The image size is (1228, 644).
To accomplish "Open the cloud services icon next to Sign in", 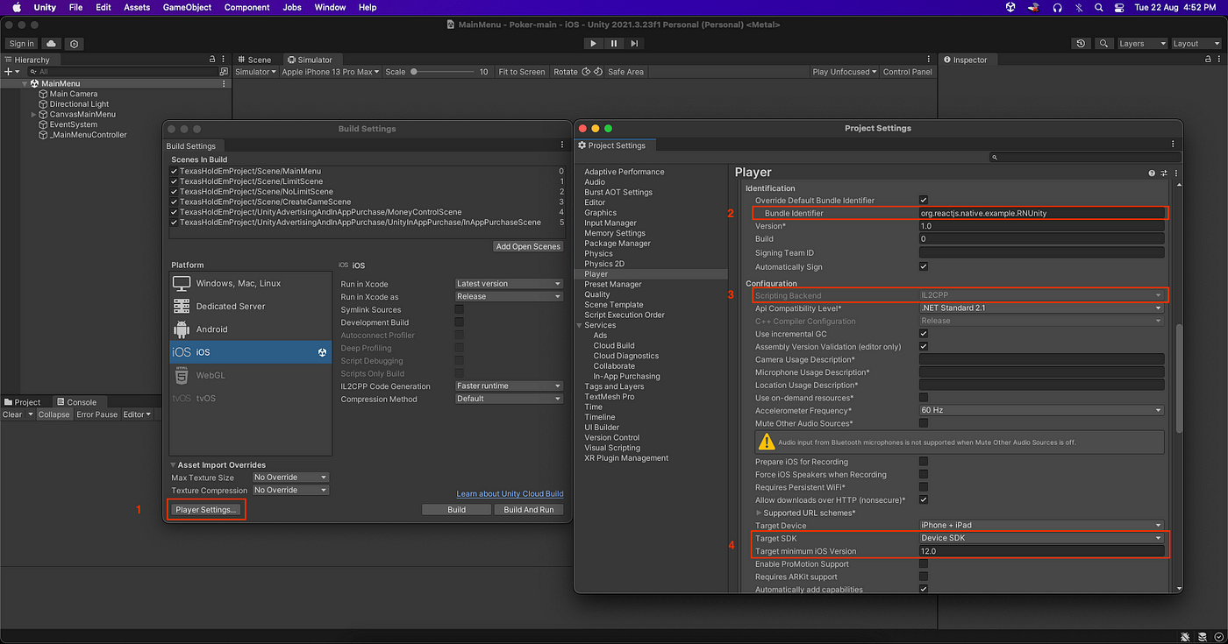I will pos(51,44).
